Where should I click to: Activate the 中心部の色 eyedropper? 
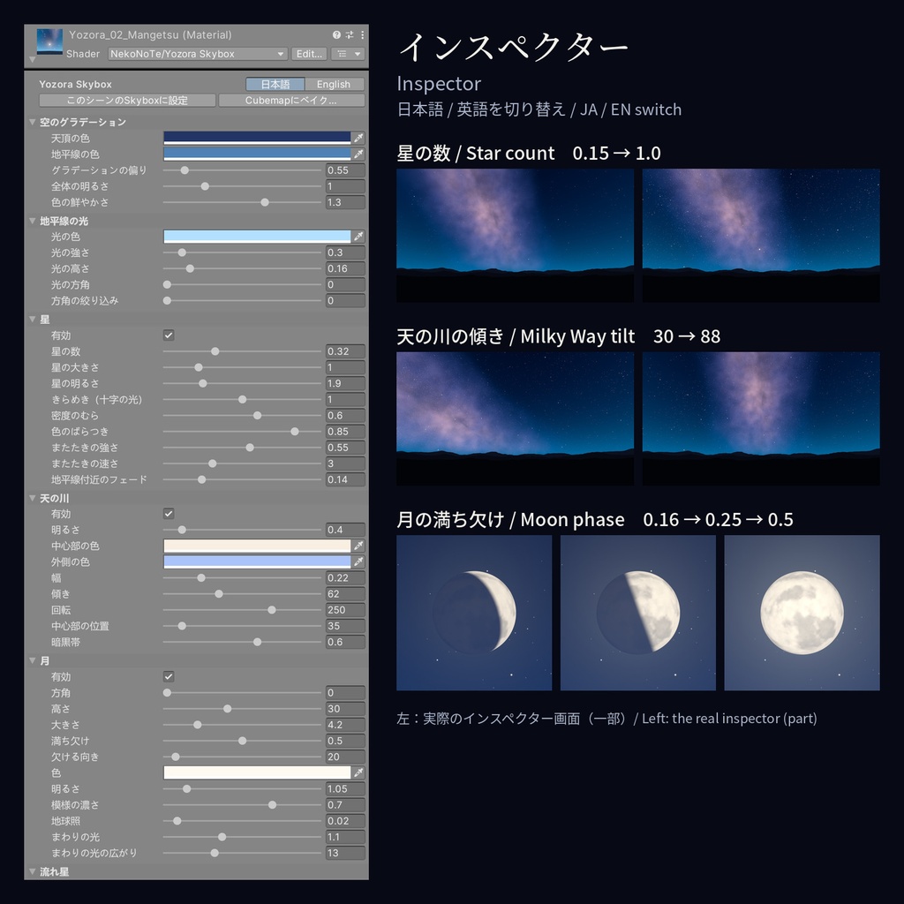[x=358, y=546]
